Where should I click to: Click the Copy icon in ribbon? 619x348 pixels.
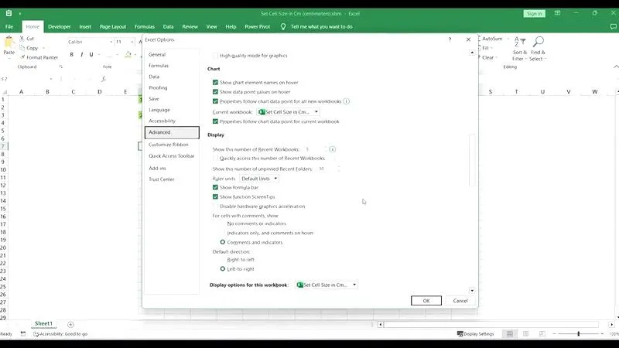22,48
